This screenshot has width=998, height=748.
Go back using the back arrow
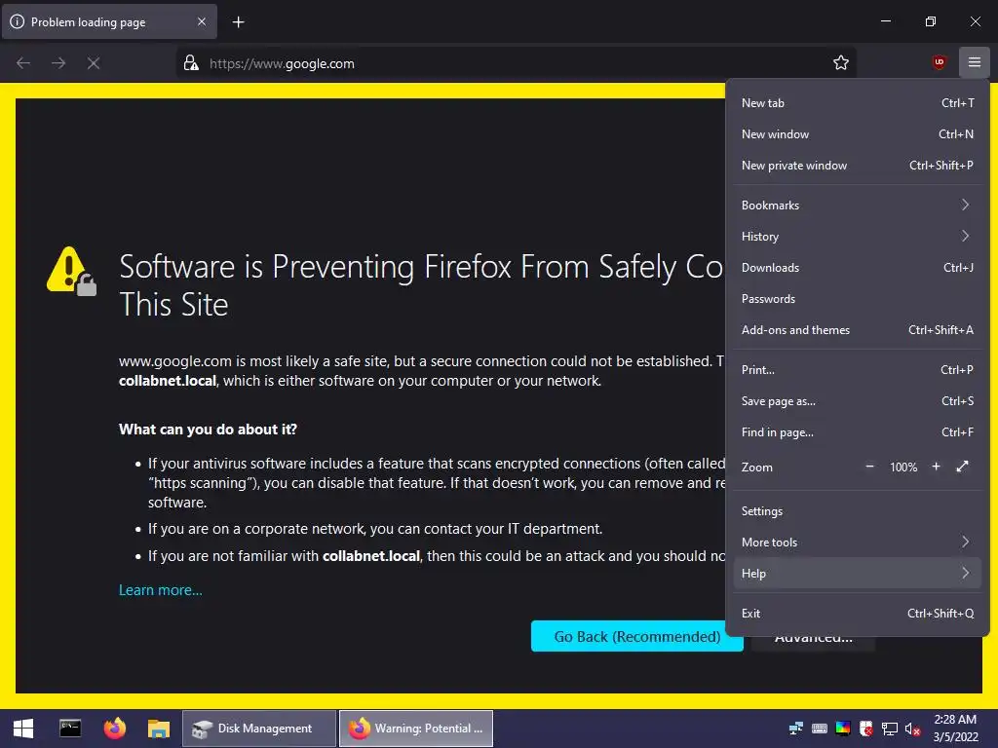(23, 63)
